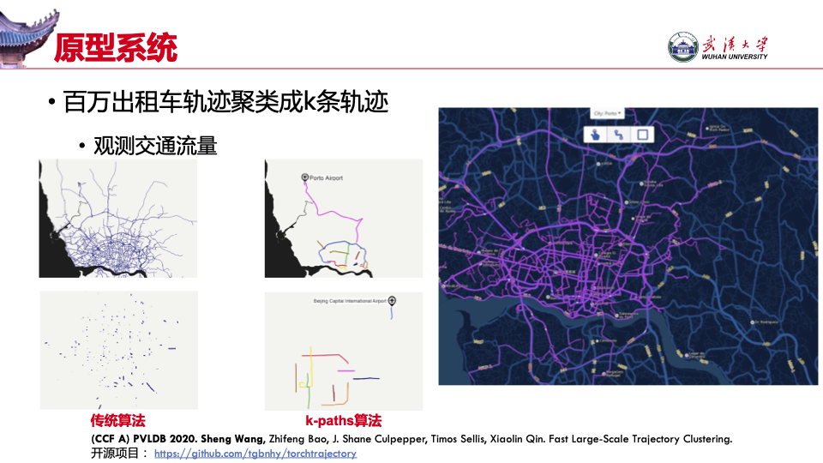Click the k-paths算法 red label
This screenshot has height=463, width=823.
(x=343, y=421)
